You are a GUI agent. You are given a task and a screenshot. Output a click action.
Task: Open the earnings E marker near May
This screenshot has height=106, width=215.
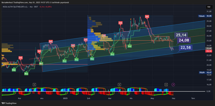pos(166,85)
